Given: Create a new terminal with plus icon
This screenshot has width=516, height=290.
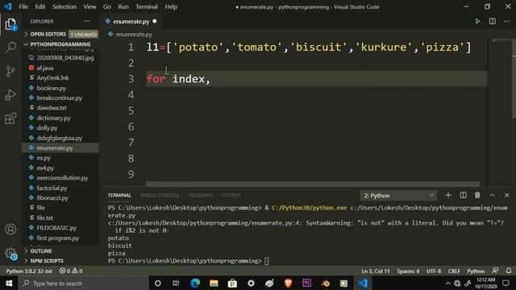Looking at the screenshot, I should pyautogui.click(x=448, y=195).
